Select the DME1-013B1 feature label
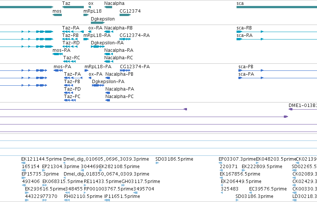This screenshot has width=317, height=202. point(302,105)
